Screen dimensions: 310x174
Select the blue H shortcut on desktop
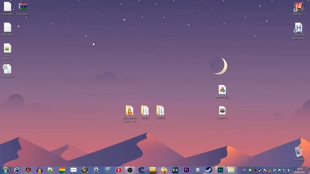click(x=299, y=30)
